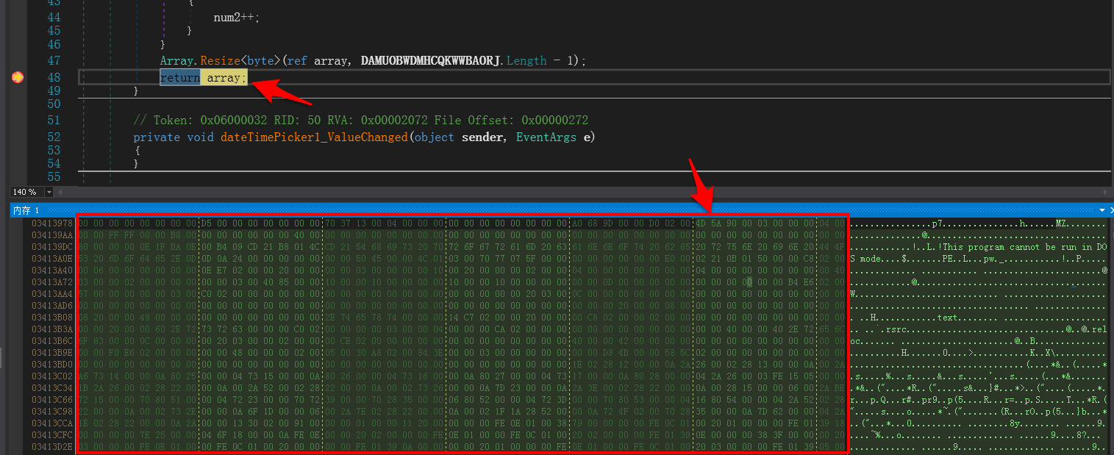
Task: Click the breakpoint arrow icon on line 48
Action: coord(18,77)
